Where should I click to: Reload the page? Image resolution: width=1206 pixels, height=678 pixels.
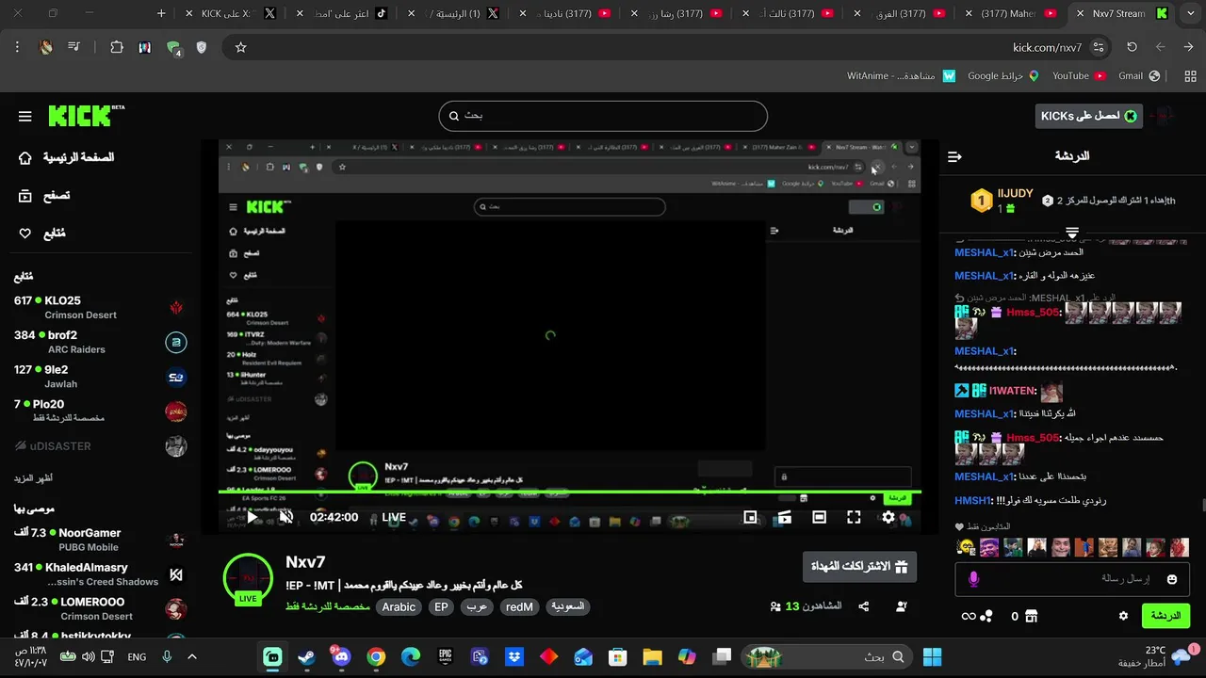coord(1132,47)
